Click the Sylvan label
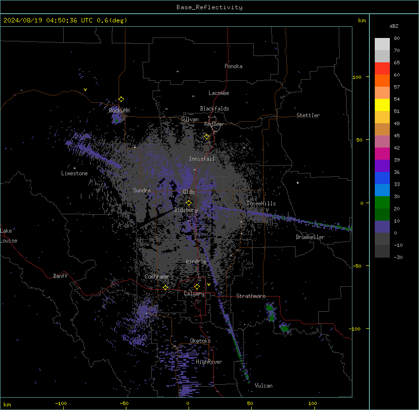This screenshot has height=410, width=419. 190,119
